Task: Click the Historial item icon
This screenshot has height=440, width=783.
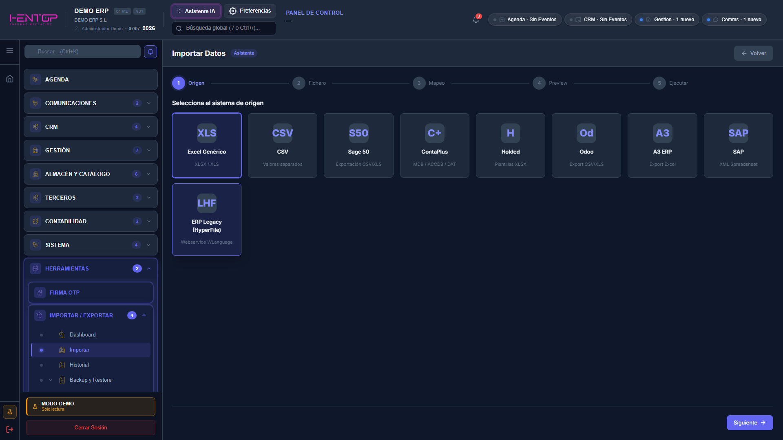Action: click(x=62, y=365)
